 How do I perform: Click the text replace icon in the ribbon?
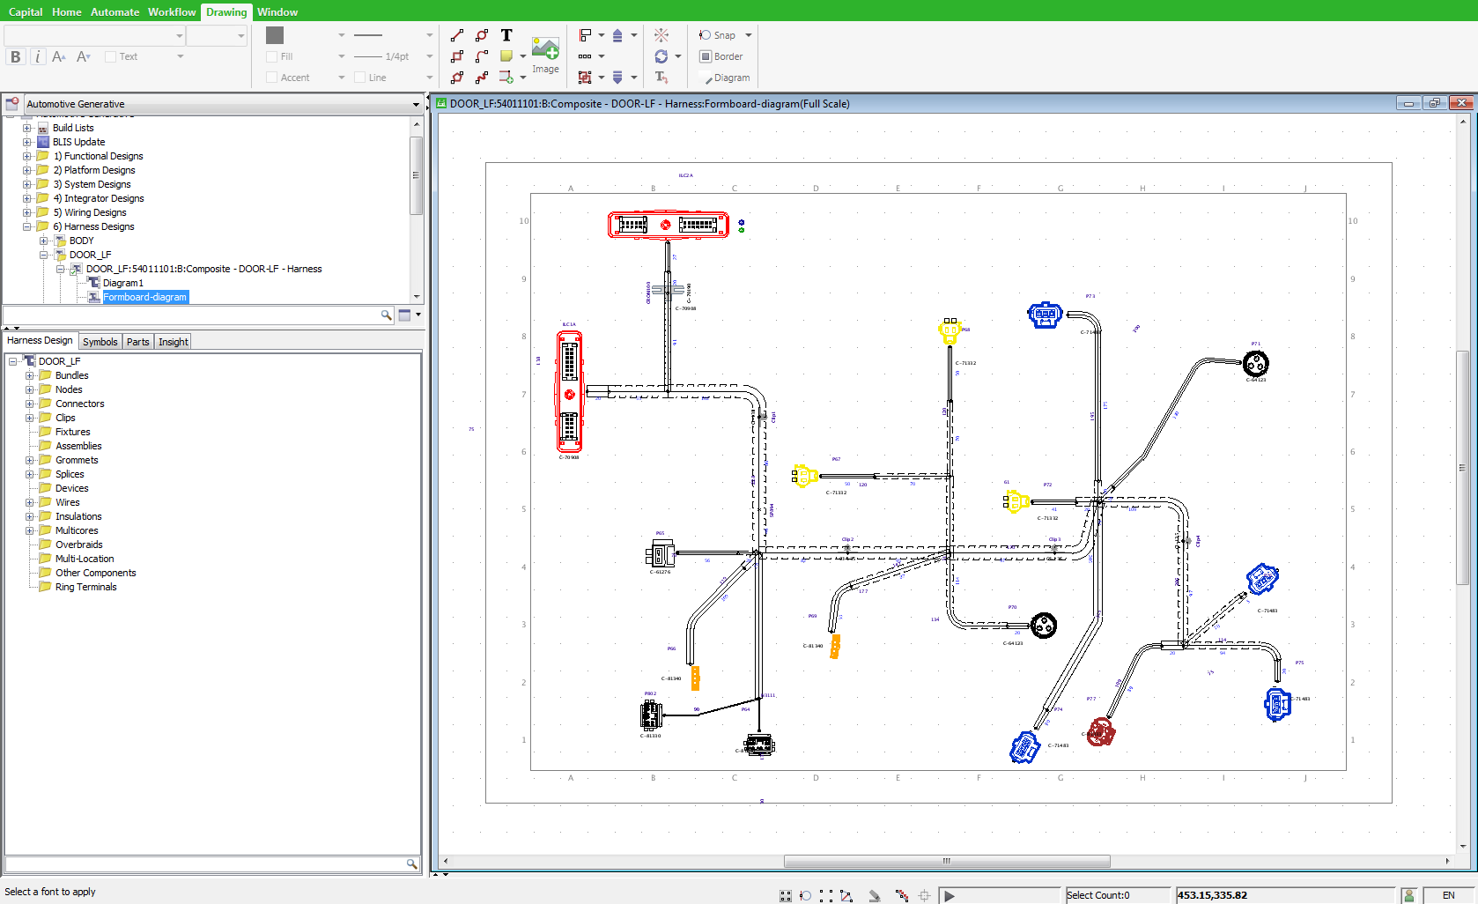661,78
